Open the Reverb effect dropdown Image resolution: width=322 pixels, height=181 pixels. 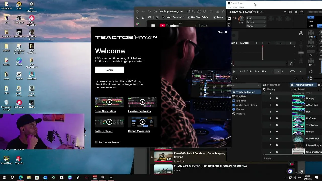click(256, 22)
